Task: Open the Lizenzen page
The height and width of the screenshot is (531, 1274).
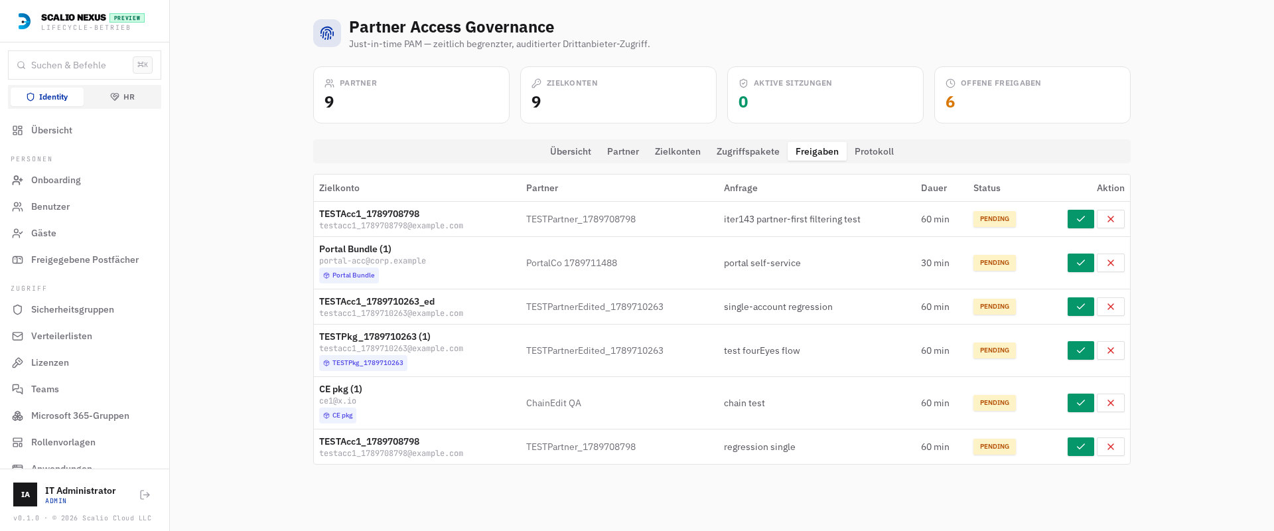Action: [84, 362]
